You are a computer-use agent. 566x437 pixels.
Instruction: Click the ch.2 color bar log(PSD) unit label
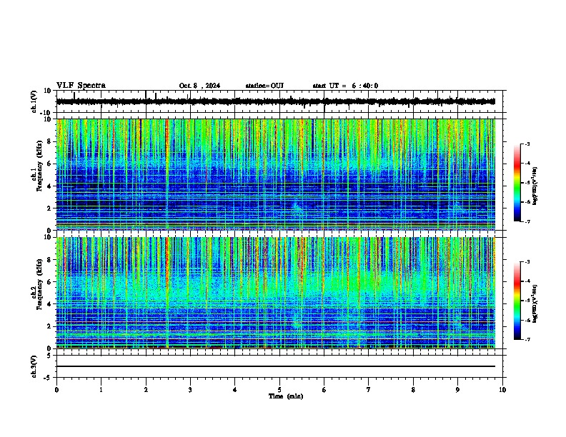[535, 303]
